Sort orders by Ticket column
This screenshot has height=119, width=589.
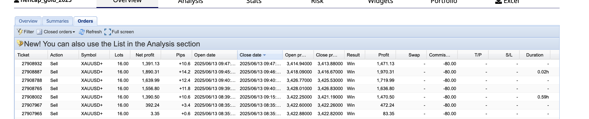click(x=23, y=55)
